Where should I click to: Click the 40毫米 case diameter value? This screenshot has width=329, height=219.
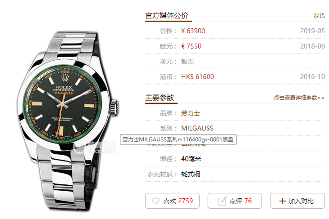pyautogui.click(x=191, y=159)
